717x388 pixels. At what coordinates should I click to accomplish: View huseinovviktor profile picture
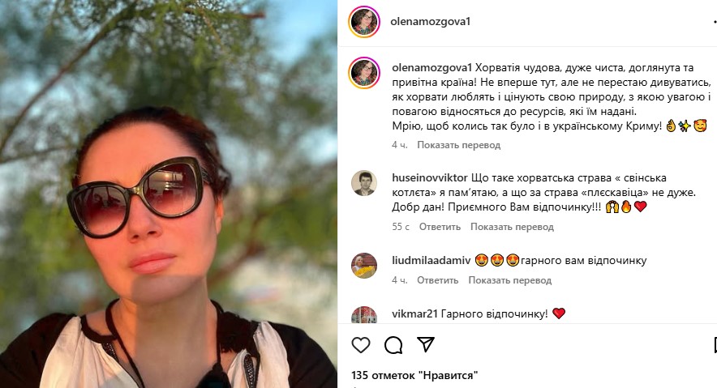click(364, 183)
